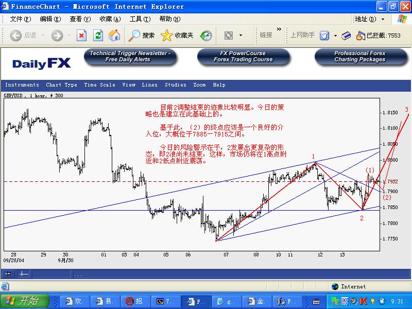Open the mail icon dropdown arrow
The height and width of the screenshot is (309, 412).
[x=335, y=36]
